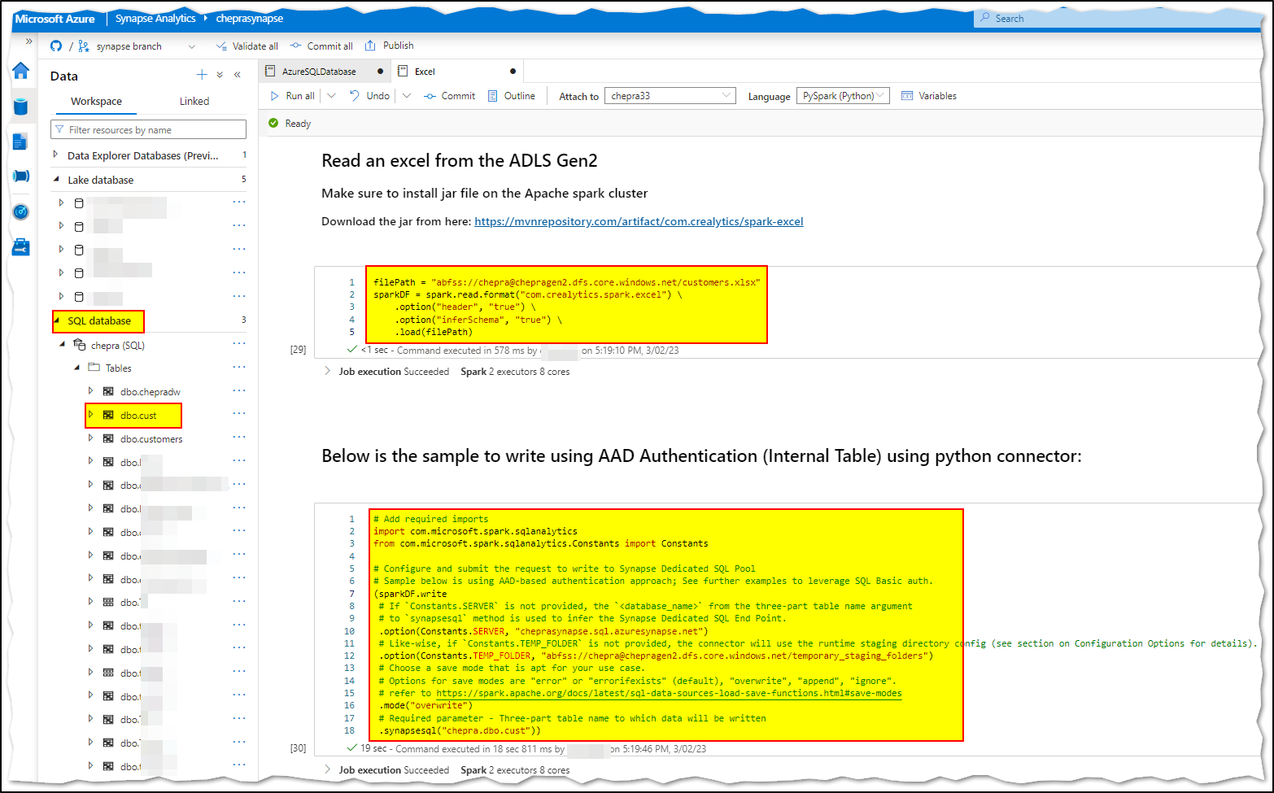This screenshot has width=1274, height=793.
Task: Click the filePath code line in first cell
Action: pos(567,282)
